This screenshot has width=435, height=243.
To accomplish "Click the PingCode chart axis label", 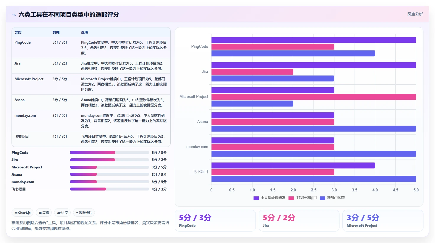I will (x=200, y=47).
